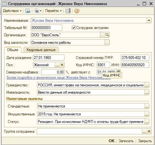Clear Группа сотрудника with the X icon
This screenshot has height=145, width=155.
pyautogui.click(x=149, y=131)
